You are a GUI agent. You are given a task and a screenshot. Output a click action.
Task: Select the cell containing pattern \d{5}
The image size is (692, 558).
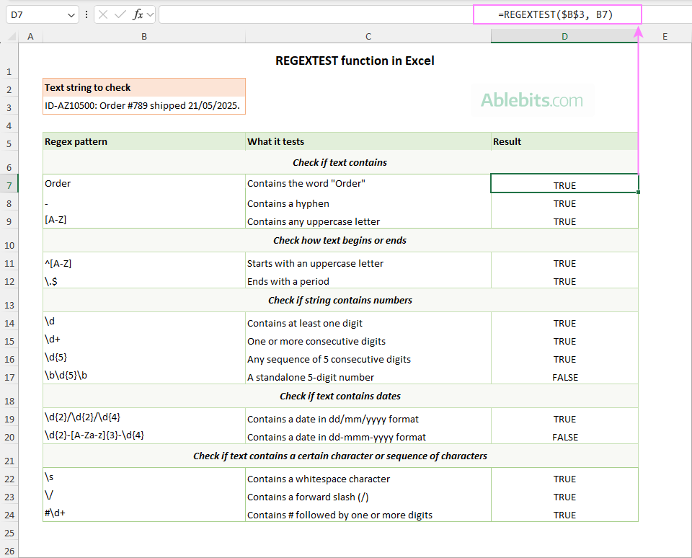coord(144,358)
